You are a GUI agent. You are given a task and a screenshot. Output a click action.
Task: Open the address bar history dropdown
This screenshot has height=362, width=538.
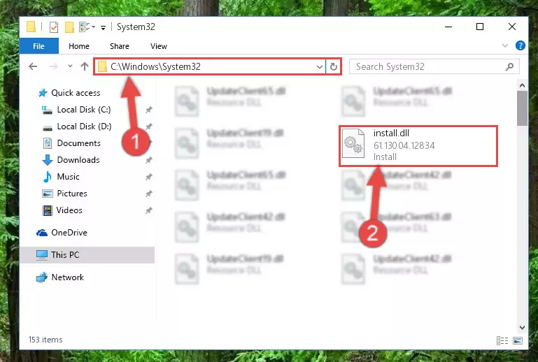320,66
